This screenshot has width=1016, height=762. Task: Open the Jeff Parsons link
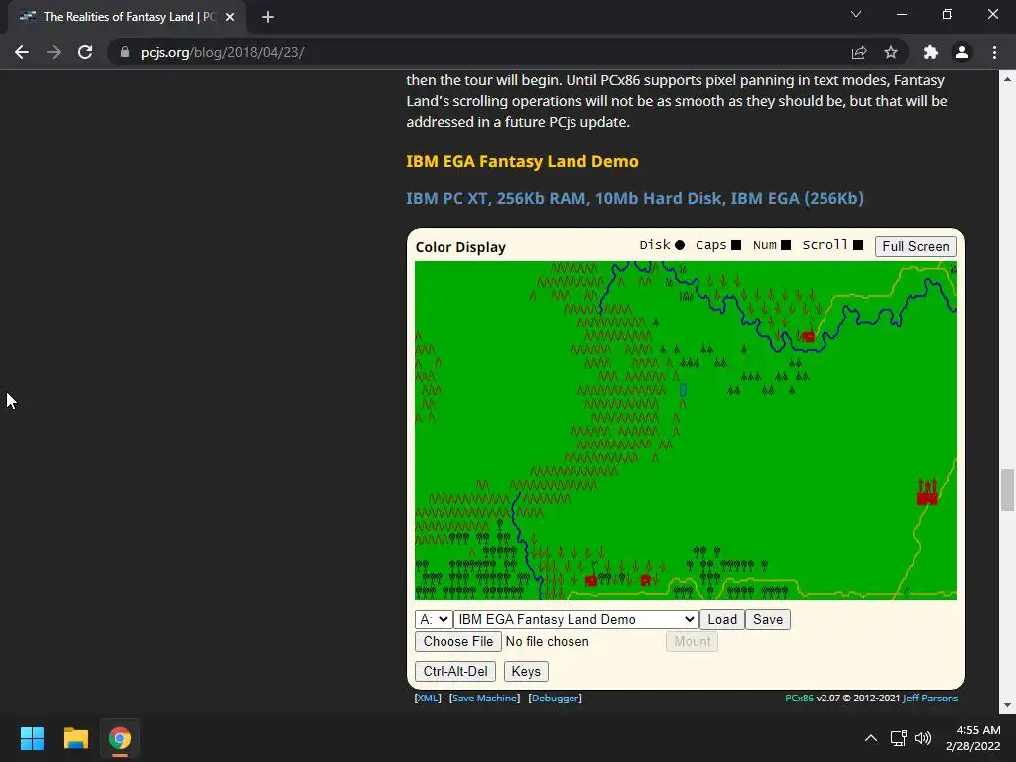pyautogui.click(x=931, y=698)
